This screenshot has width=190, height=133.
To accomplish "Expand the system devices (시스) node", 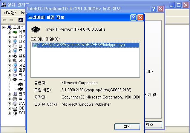I will [x=9, y=65].
